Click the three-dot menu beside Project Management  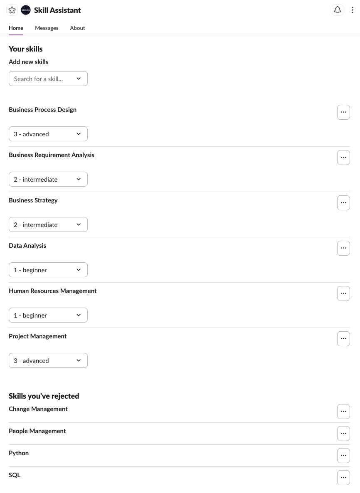(343, 339)
